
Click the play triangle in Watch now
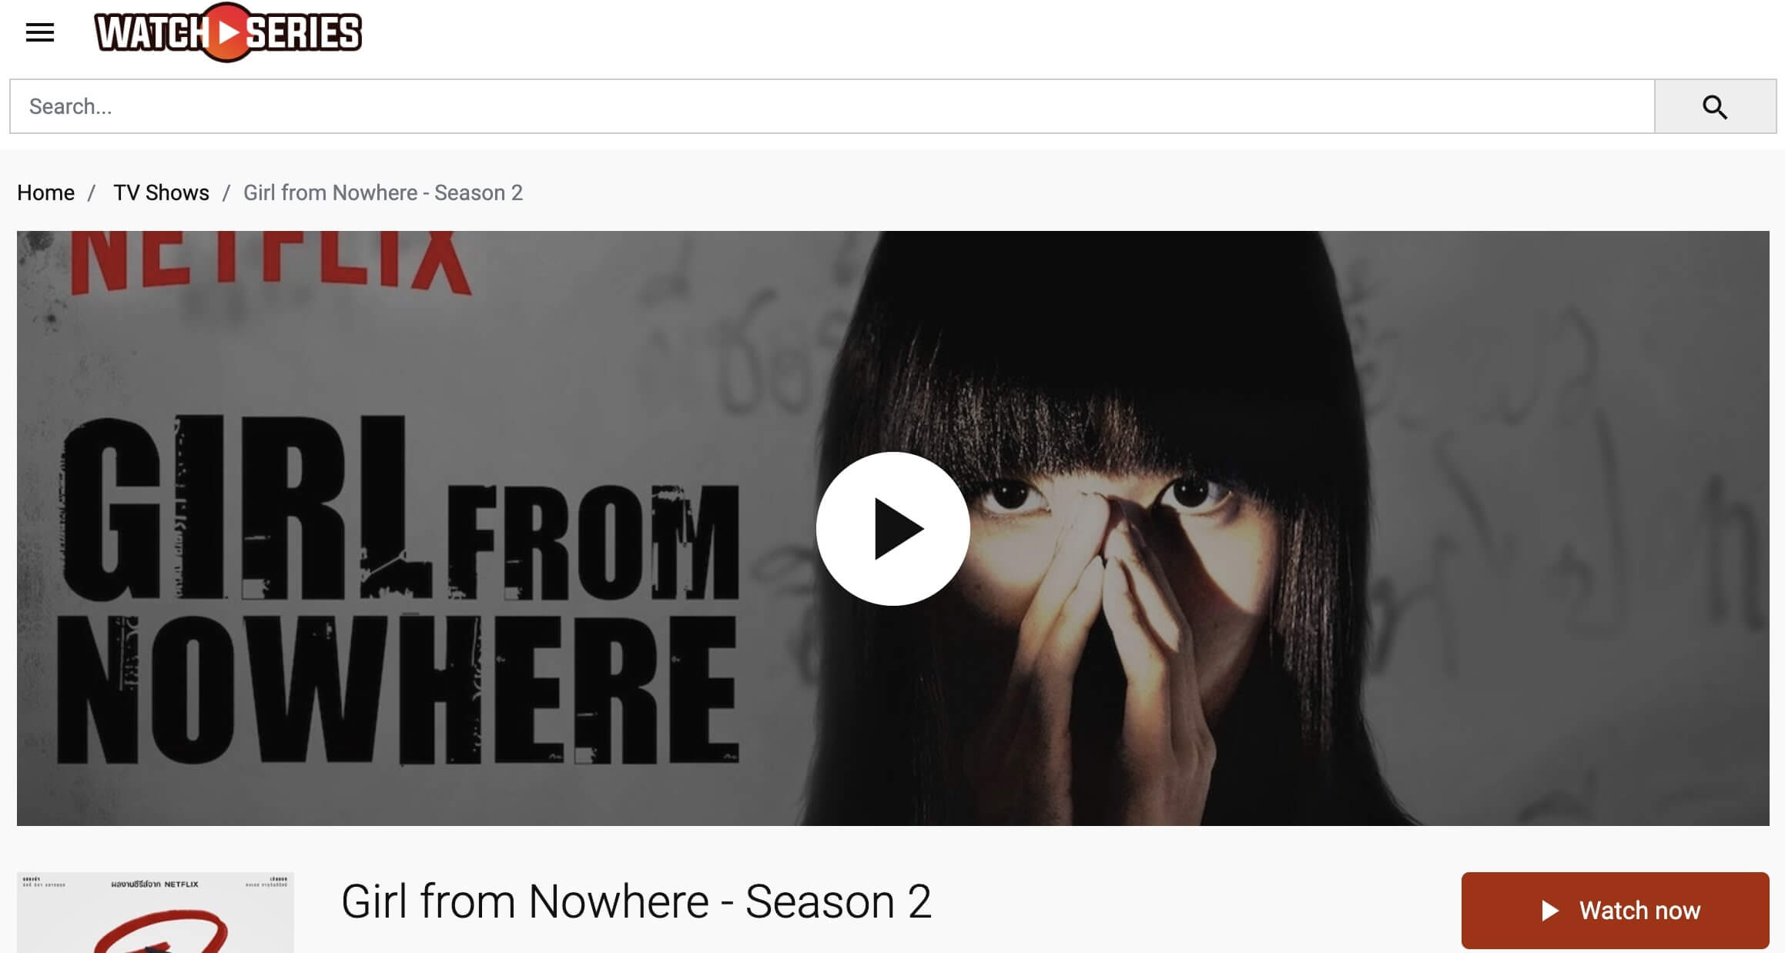1550,911
